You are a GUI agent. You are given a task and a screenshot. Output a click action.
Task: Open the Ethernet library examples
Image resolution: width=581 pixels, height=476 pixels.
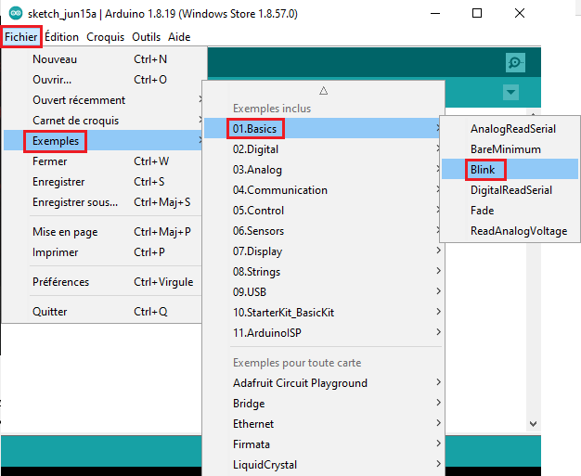[x=323, y=424]
